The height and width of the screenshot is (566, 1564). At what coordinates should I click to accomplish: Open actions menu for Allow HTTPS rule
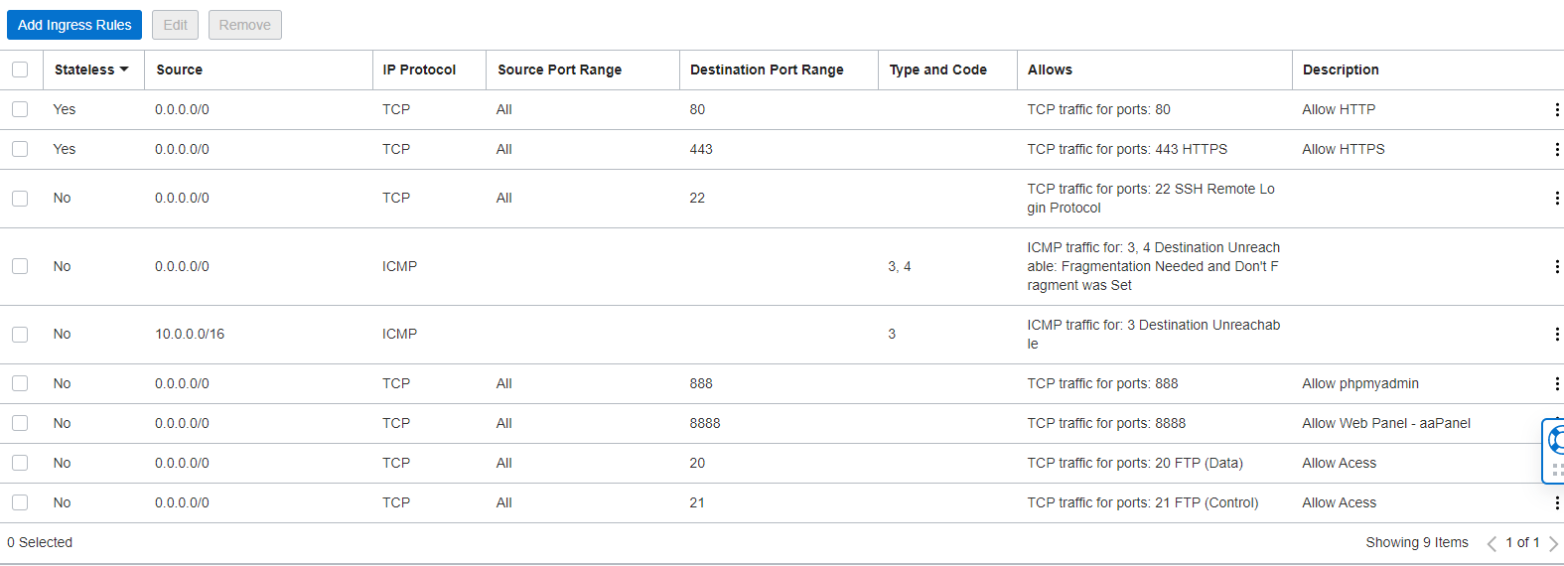(x=1556, y=149)
